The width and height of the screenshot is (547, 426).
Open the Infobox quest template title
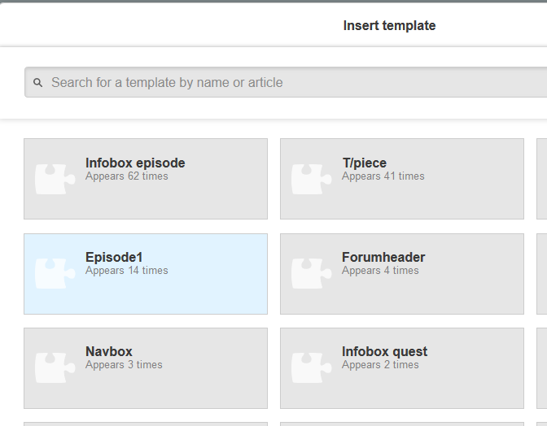[x=384, y=351]
